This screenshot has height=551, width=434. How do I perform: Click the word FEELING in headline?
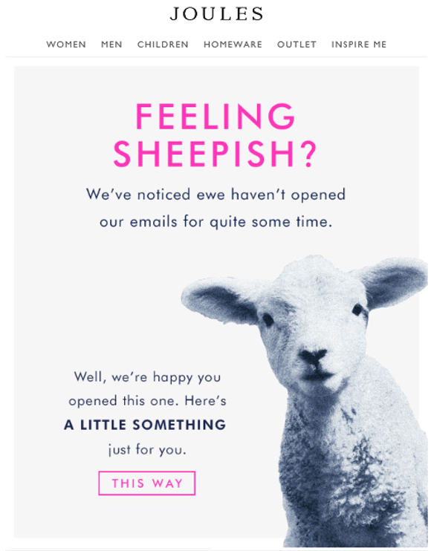coord(216,117)
